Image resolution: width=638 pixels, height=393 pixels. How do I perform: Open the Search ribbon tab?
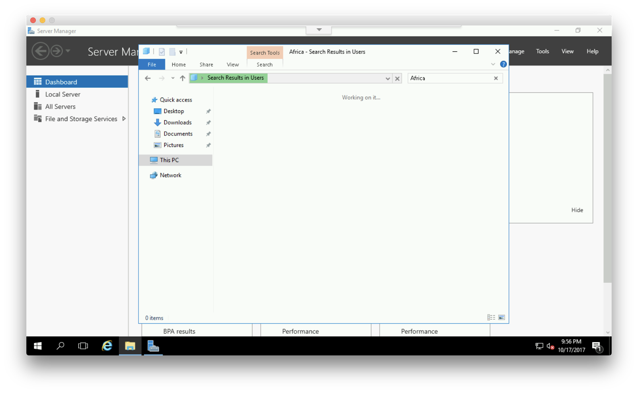(x=264, y=65)
